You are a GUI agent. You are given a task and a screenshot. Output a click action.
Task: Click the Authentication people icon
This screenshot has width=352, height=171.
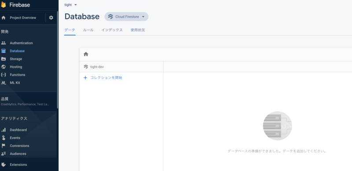click(x=4, y=43)
